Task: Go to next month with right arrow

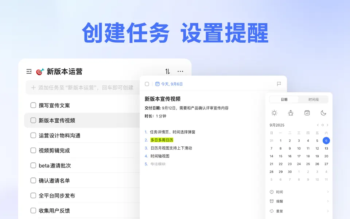Action: 327,125
